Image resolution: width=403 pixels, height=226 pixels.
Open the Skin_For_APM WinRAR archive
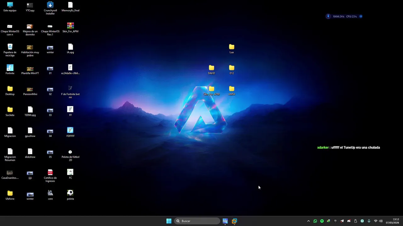(70, 28)
